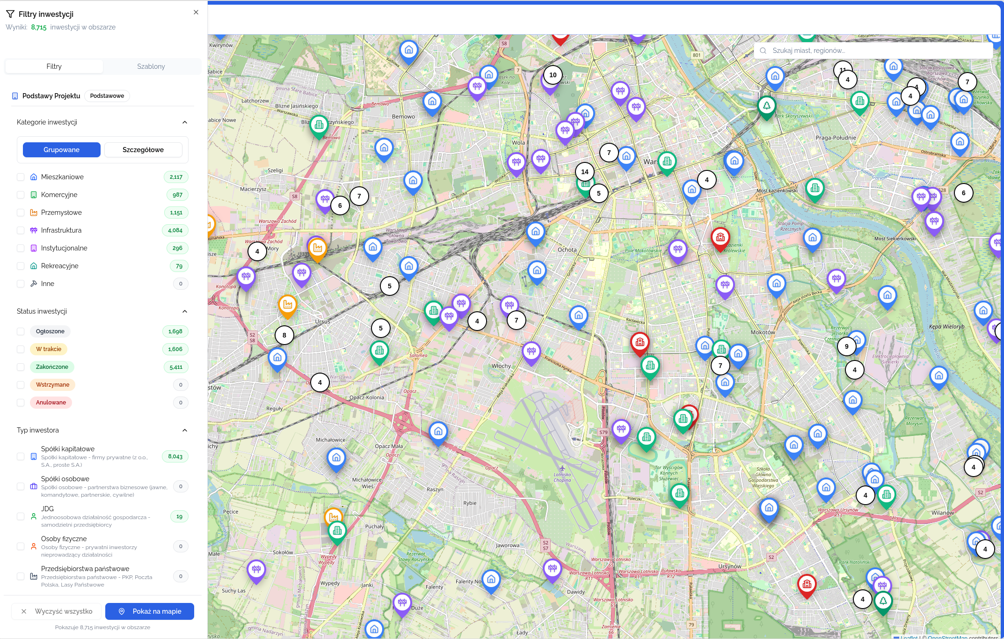Click the Rekreacyjne category icon
Screen dimensions: 1004x639
point(33,266)
